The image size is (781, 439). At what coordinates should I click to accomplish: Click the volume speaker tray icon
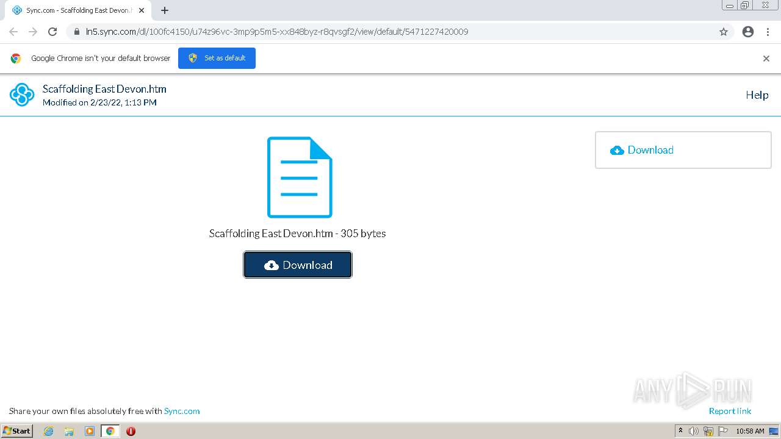click(x=694, y=431)
